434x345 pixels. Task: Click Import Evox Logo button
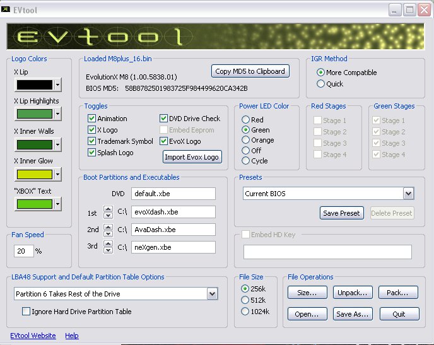coord(192,157)
